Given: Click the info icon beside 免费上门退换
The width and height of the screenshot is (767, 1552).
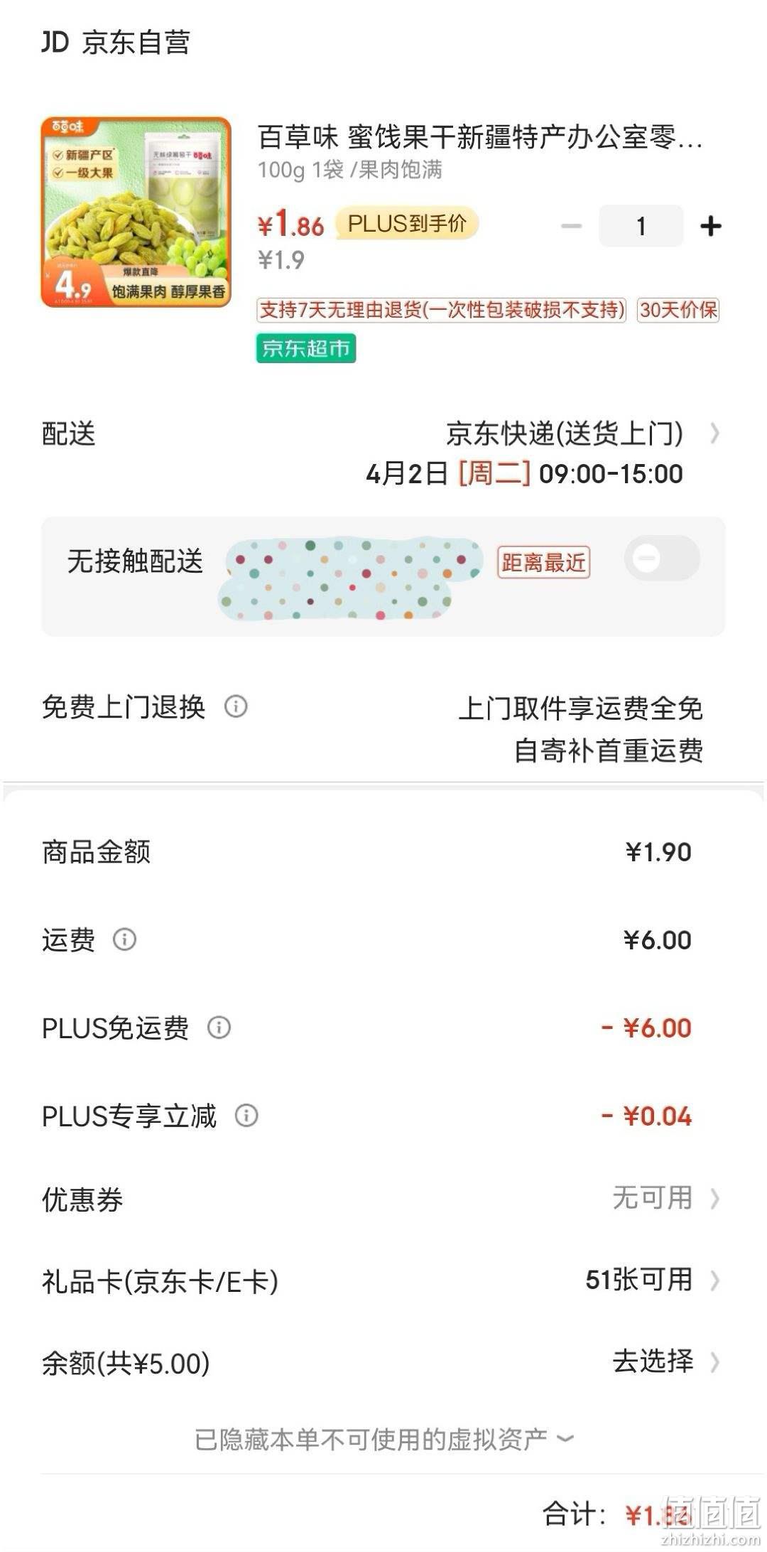Looking at the screenshot, I should pos(236,706).
